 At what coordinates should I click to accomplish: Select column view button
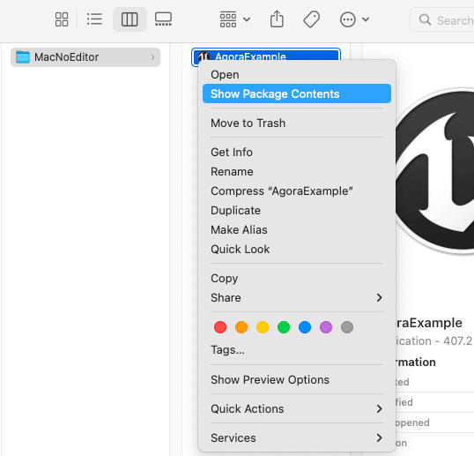point(130,19)
